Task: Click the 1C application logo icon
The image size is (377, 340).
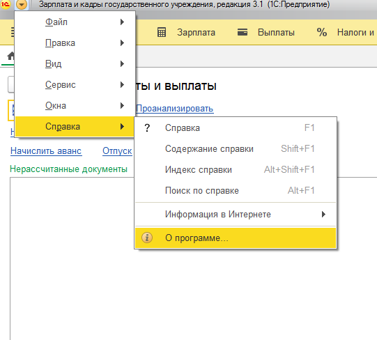Action: point(6,4)
